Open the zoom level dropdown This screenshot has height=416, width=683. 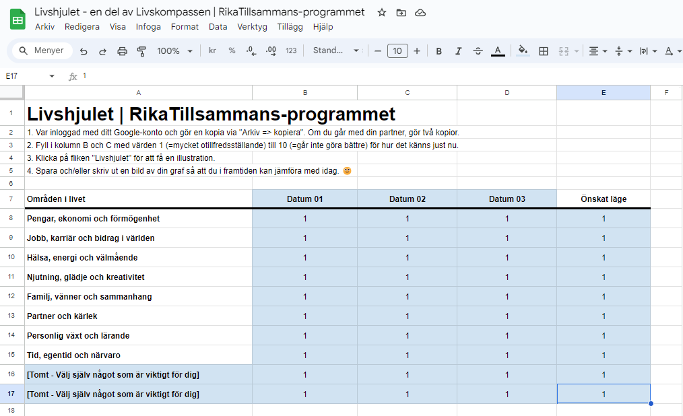coord(174,51)
